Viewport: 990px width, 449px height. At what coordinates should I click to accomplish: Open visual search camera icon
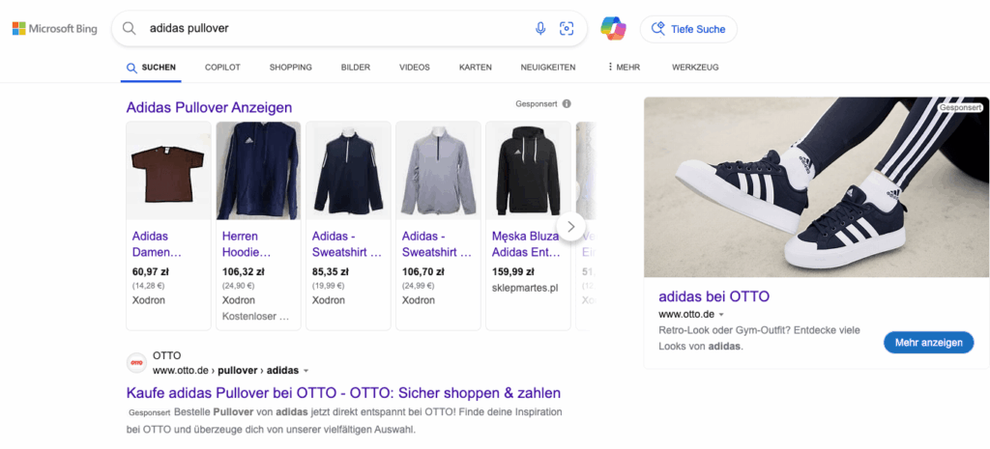567,28
